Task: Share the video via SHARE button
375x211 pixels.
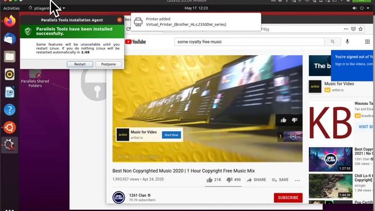Action: click(x=257, y=180)
